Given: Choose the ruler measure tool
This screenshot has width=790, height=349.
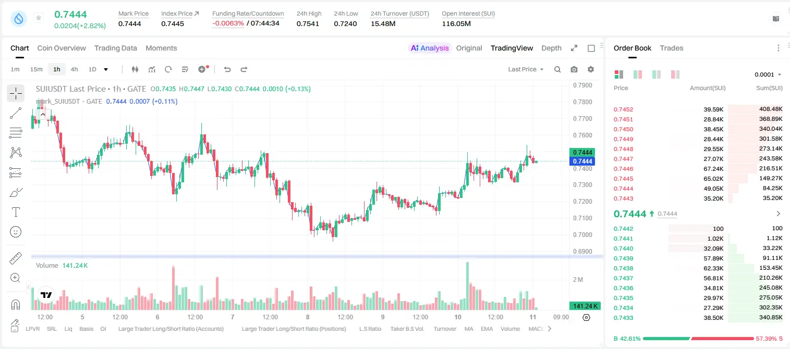Looking at the screenshot, I should pyautogui.click(x=16, y=258).
